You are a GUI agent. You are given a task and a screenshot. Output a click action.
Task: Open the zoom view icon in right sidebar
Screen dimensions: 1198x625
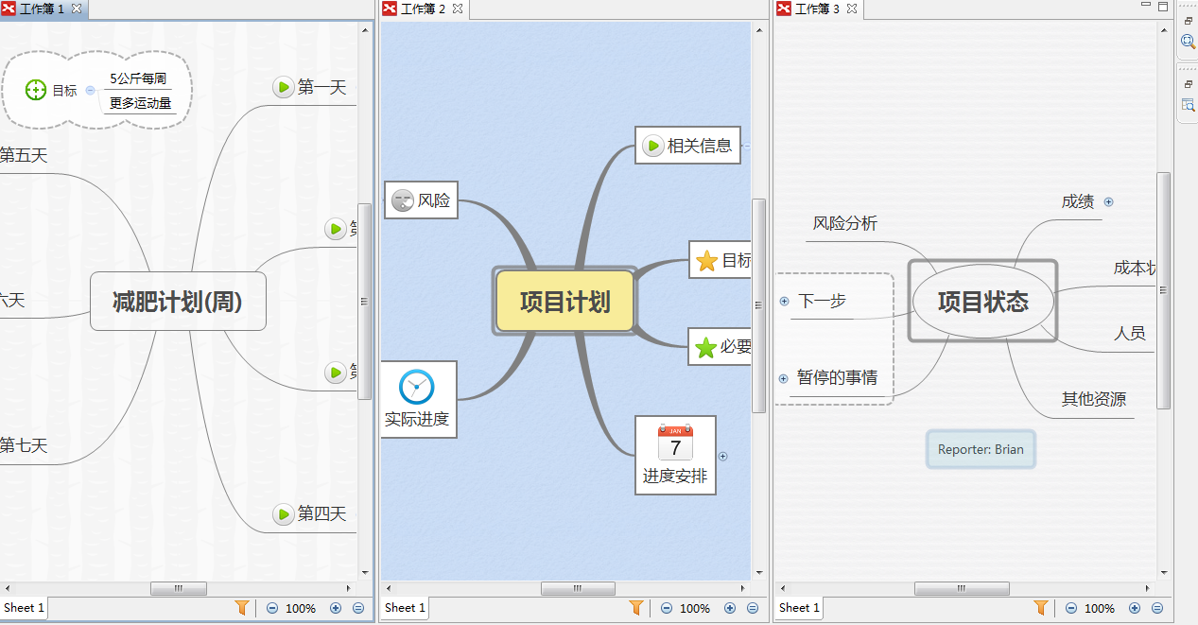1187,42
